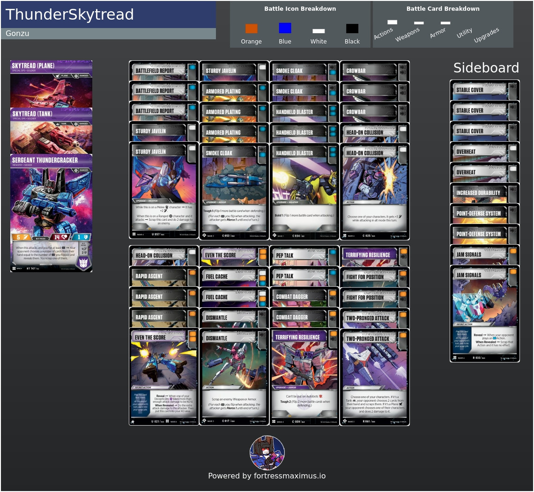The height and width of the screenshot is (492, 534).
Task: Click white battle icon on full Head-On Collision card
Action: (x=402, y=150)
